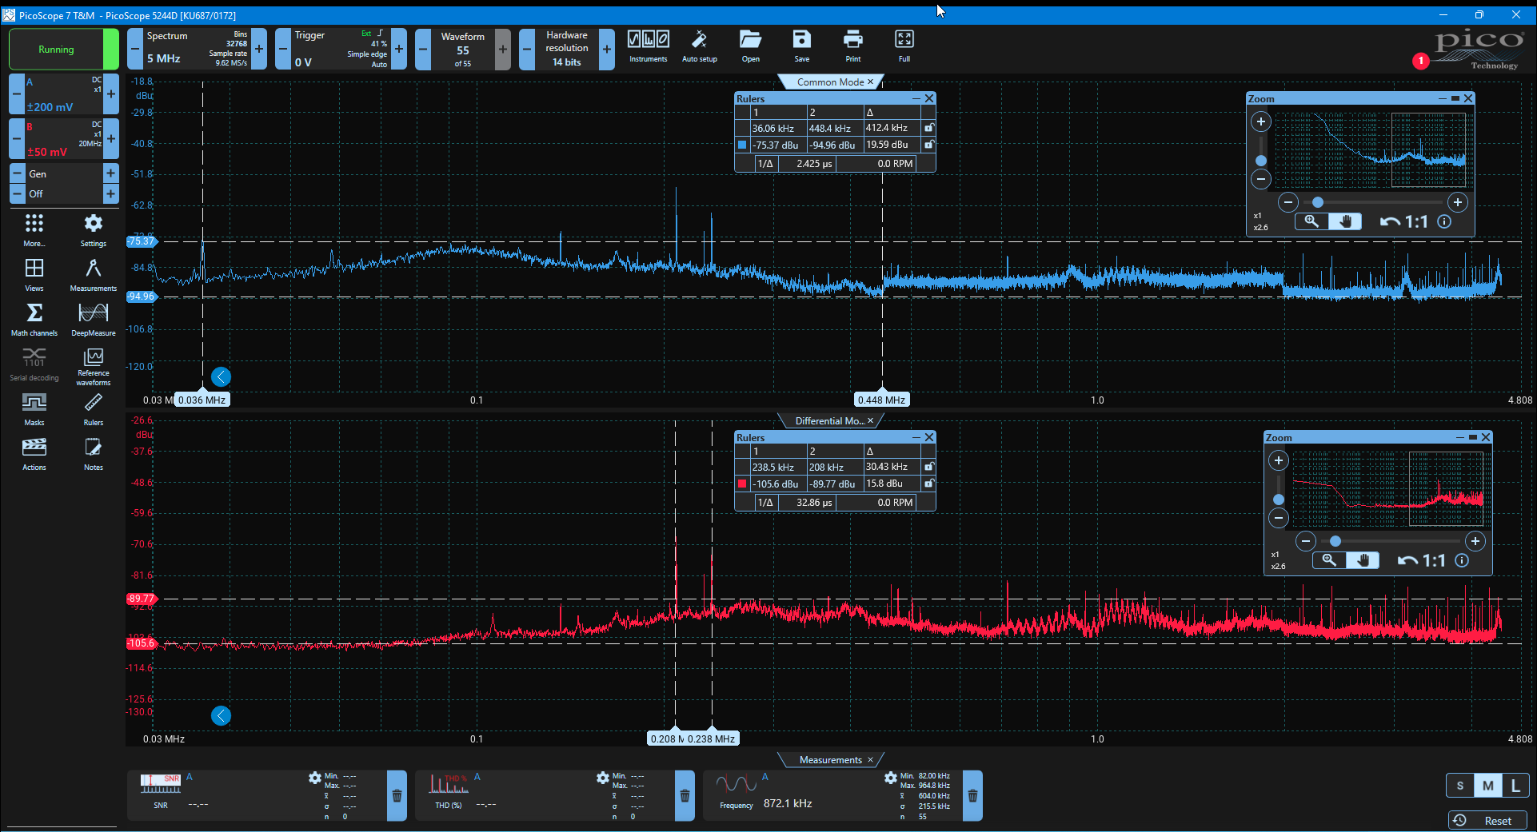Image resolution: width=1537 pixels, height=832 pixels.
Task: Enable the magnifier zoom mode in Differential Mode Zoom panel
Action: tap(1329, 560)
